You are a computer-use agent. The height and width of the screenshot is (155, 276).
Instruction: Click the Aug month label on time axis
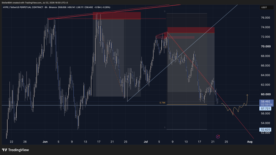[x=250, y=142]
